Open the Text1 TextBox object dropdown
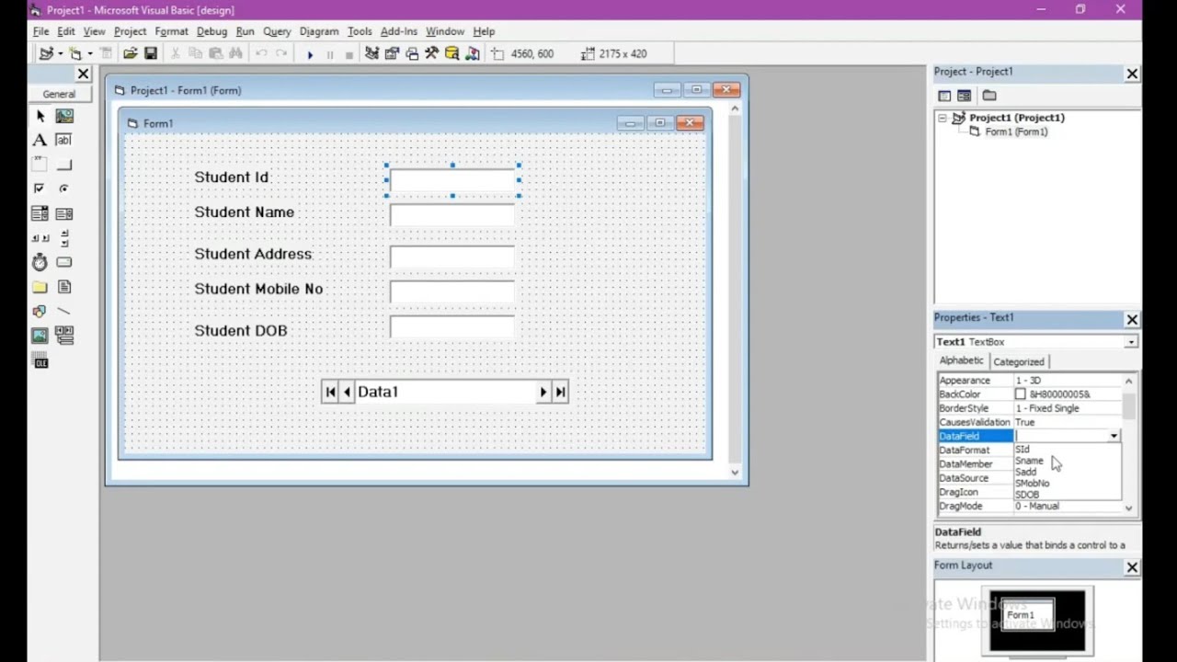The image size is (1177, 662). pos(1131,342)
